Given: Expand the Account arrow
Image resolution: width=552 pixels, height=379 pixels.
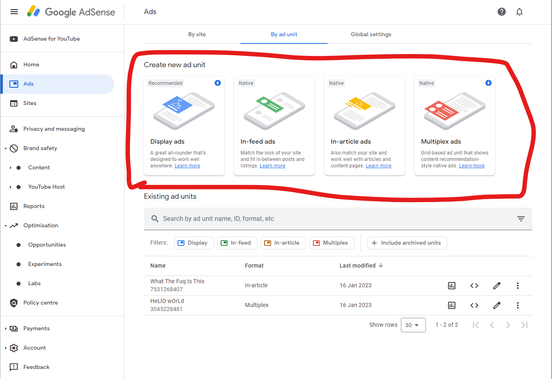Looking at the screenshot, I should [6, 348].
